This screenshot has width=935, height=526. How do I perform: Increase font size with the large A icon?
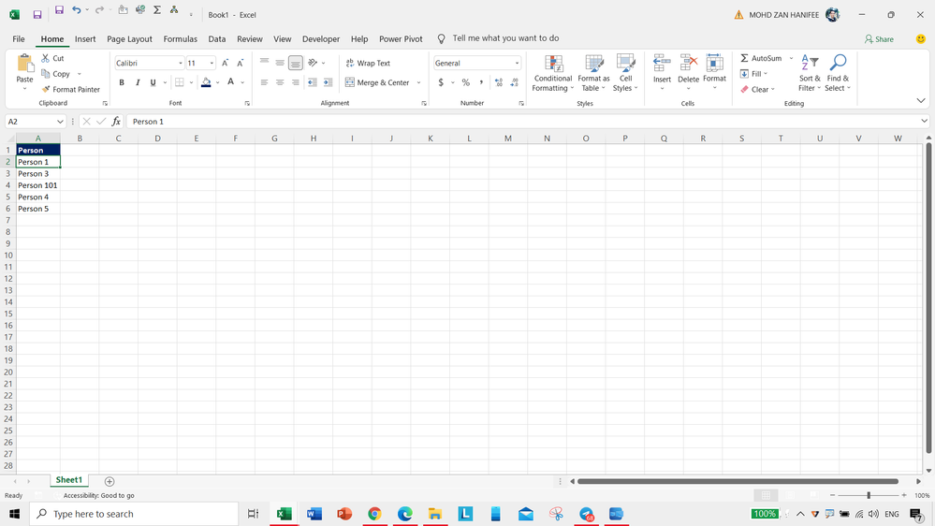coord(225,64)
